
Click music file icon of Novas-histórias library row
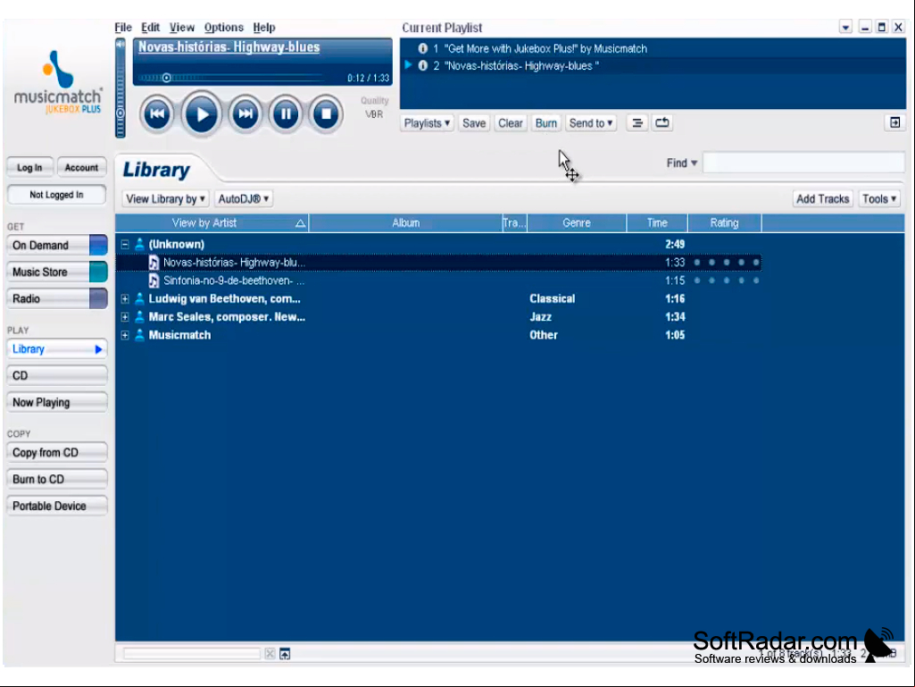click(154, 263)
